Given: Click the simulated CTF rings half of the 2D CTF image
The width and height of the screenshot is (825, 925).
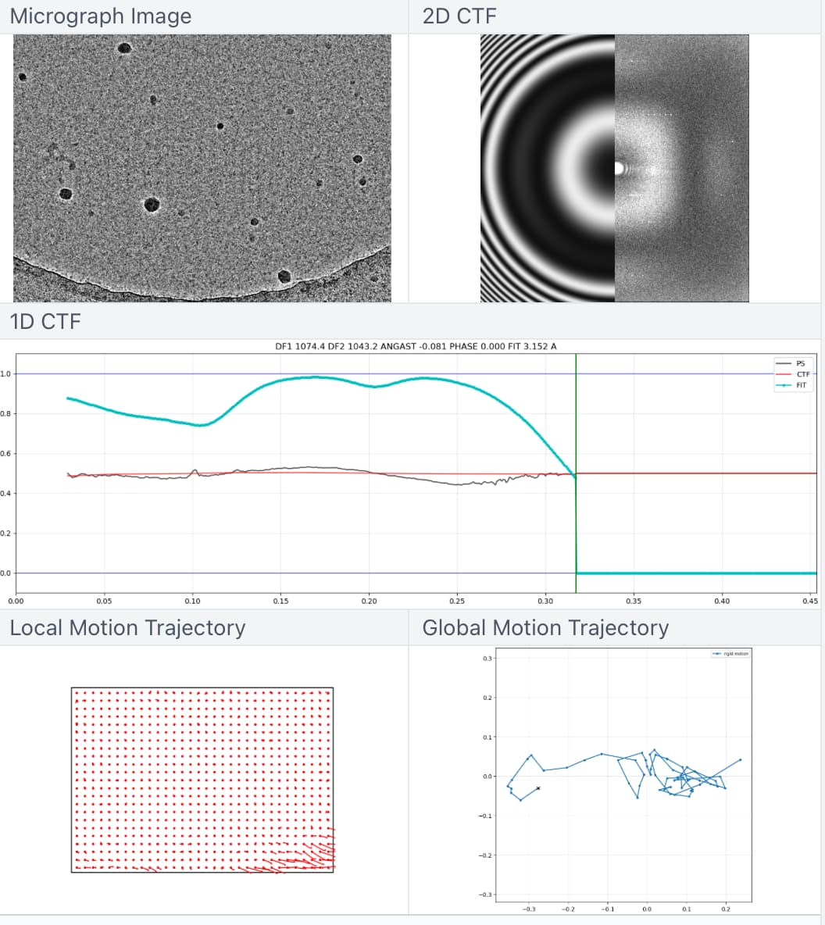Looking at the screenshot, I should tap(547, 168).
